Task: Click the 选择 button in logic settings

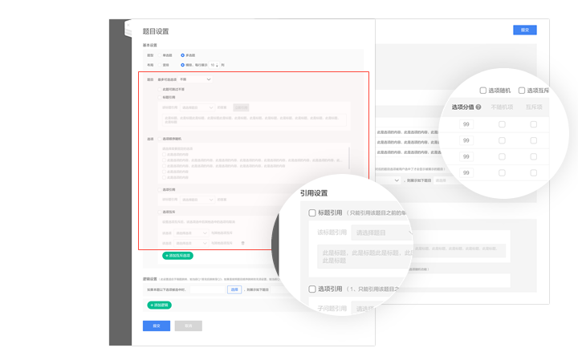Action: (234, 289)
